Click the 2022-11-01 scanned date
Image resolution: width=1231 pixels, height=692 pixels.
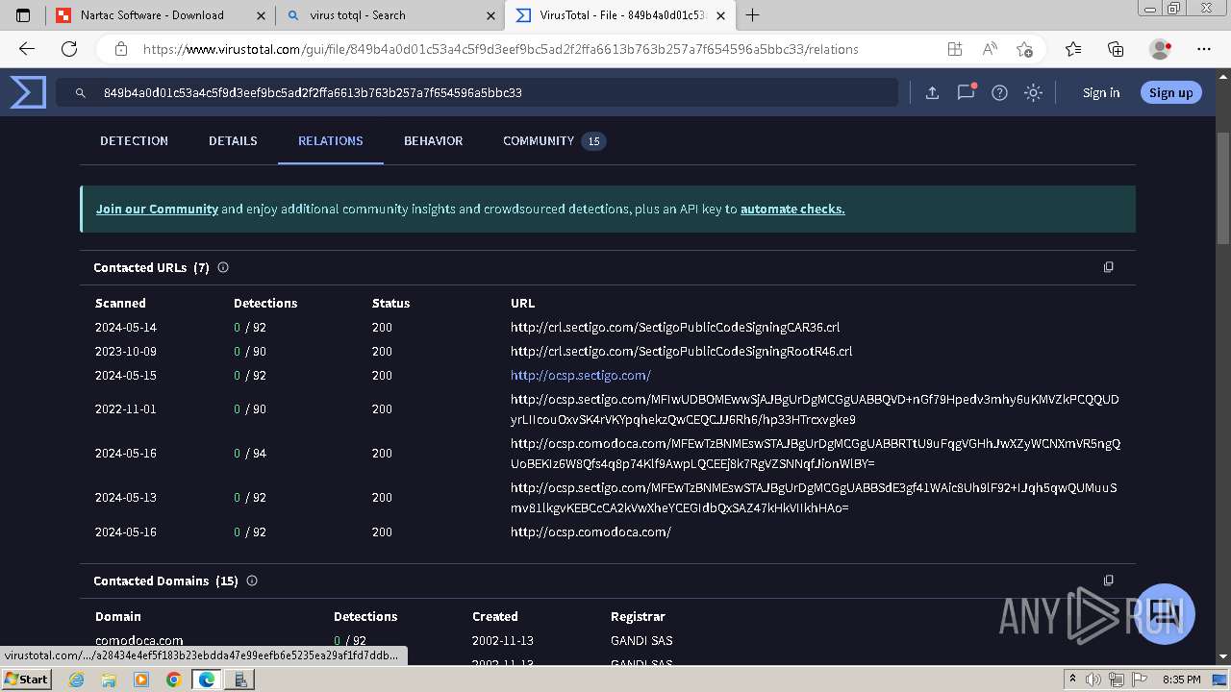pos(126,409)
